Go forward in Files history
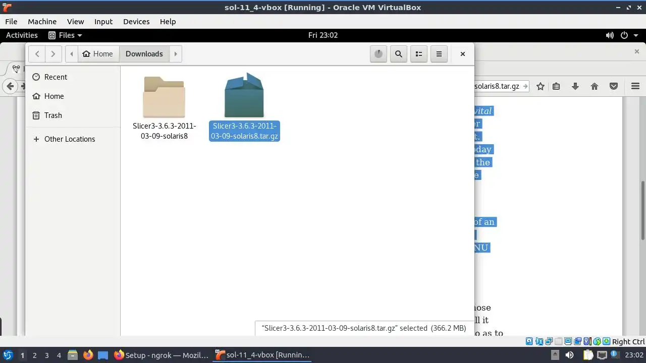Screen dimensions: 646x363 click(x=53, y=54)
